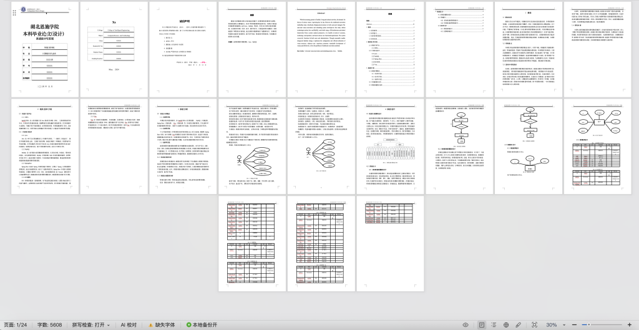Select the 2 相关技术介绍 page thumbnail
Screen dimensions: 639x330
point(45,146)
